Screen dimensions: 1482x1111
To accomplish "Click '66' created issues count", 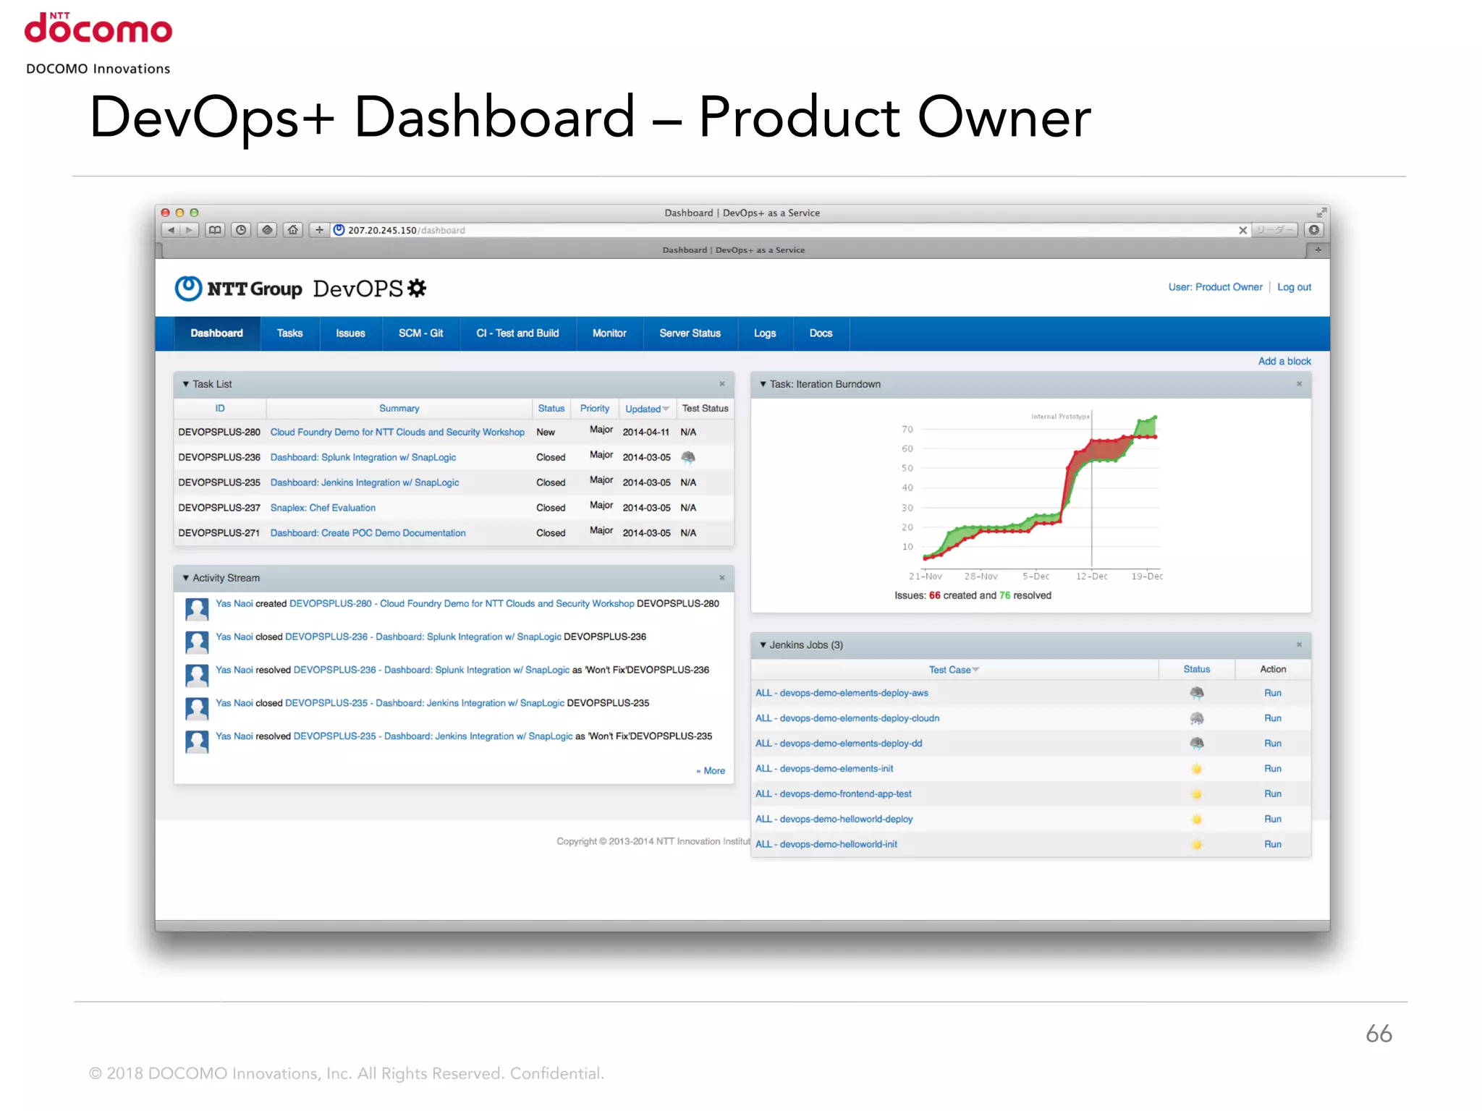I will (x=935, y=595).
